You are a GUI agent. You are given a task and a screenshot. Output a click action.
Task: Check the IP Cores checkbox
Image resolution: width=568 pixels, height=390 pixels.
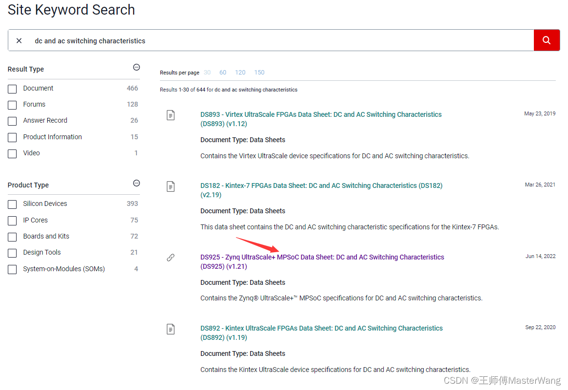click(12, 221)
